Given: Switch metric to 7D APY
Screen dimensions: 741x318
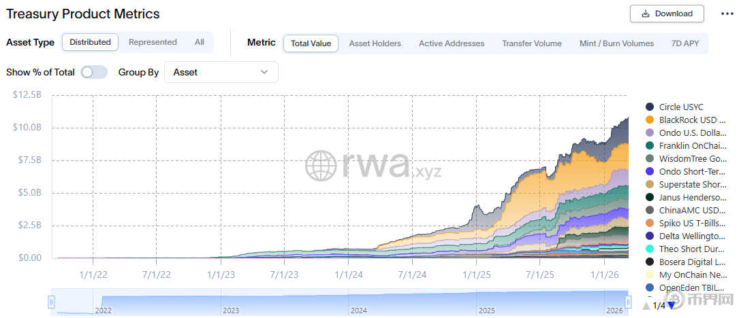Looking at the screenshot, I should [684, 43].
